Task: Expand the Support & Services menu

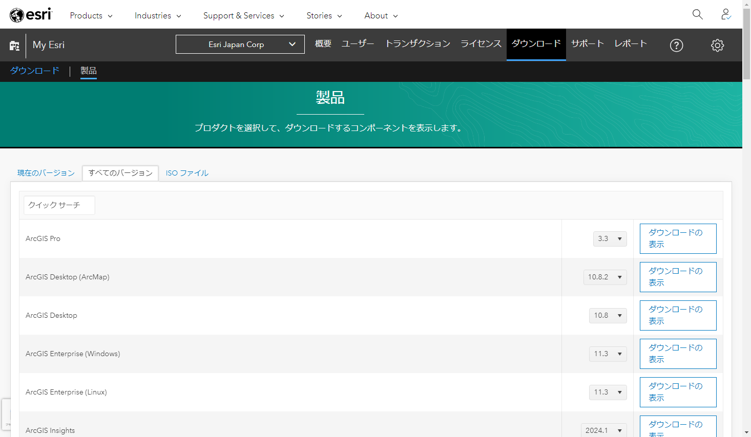Action: pyautogui.click(x=244, y=15)
